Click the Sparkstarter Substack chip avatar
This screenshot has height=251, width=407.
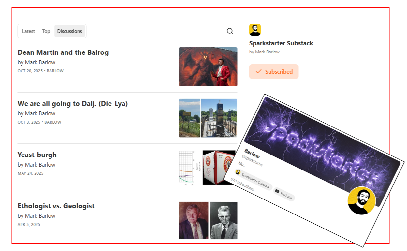238,172
